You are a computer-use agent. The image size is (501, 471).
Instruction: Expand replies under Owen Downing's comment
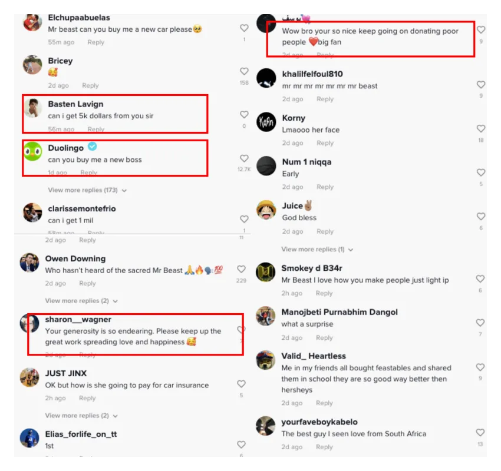[x=81, y=301]
